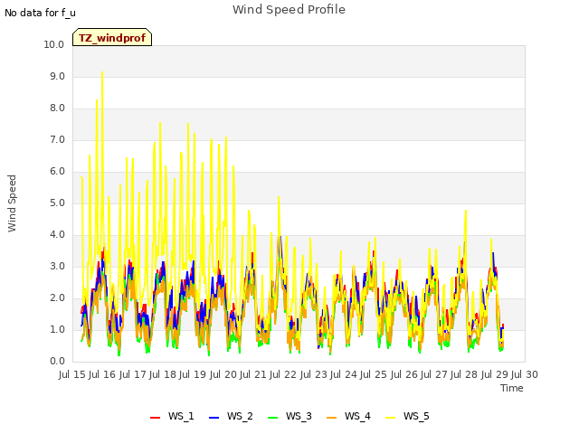Viewport: 579px width, 434px height.
Task: Click the 7.0 y-axis tick label
Action: [x=57, y=140]
